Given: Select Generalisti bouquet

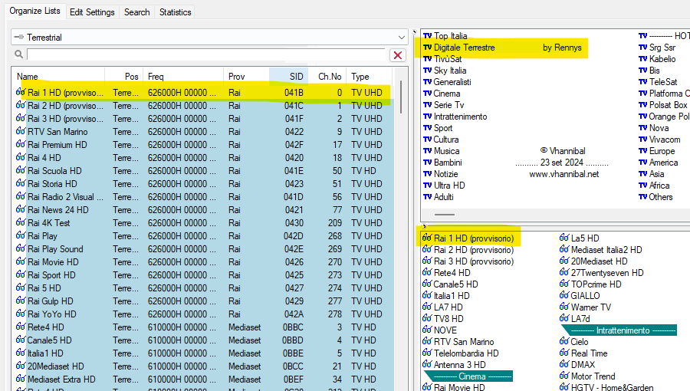Looking at the screenshot, I should point(452,82).
